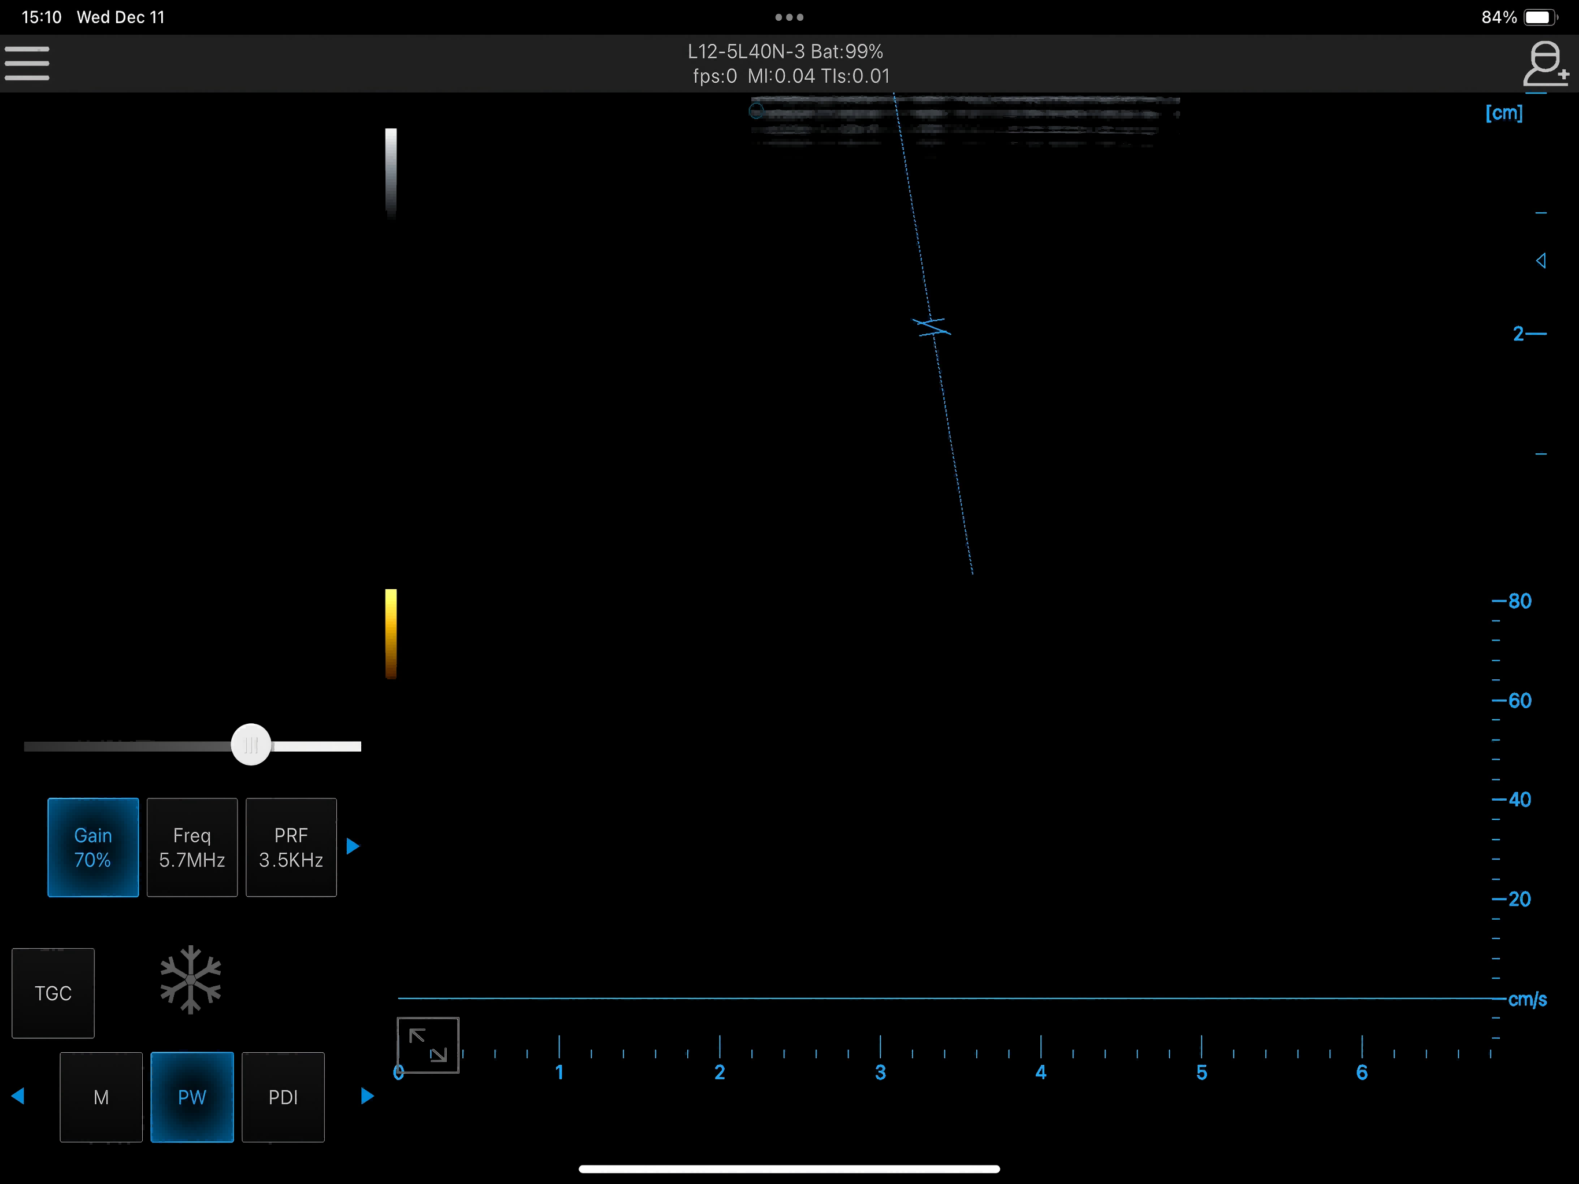Tap the iPad battery indicator
Screen dimensions: 1579x1184
(x=1540, y=17)
